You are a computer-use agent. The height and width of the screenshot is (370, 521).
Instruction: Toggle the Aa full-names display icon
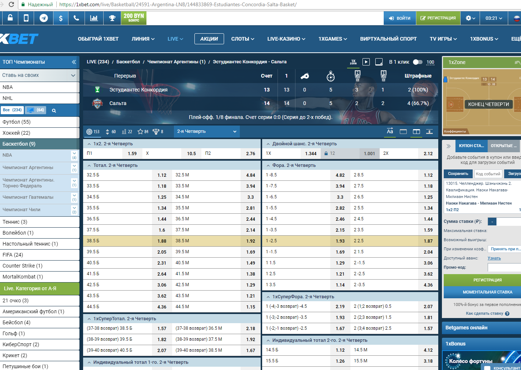pyautogui.click(x=390, y=131)
